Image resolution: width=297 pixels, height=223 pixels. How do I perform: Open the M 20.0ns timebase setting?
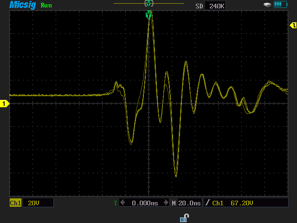(187, 203)
